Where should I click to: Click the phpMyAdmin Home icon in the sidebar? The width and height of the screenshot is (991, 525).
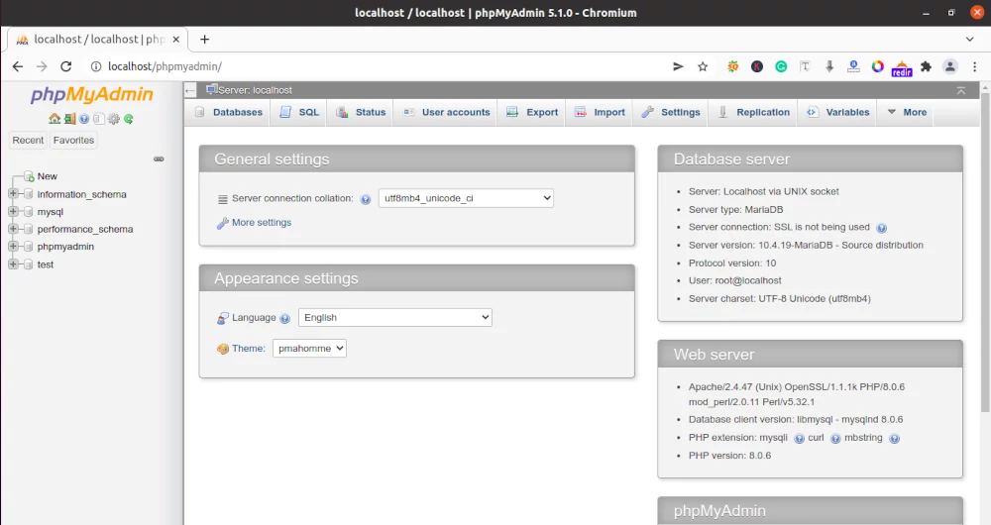[x=55, y=119]
